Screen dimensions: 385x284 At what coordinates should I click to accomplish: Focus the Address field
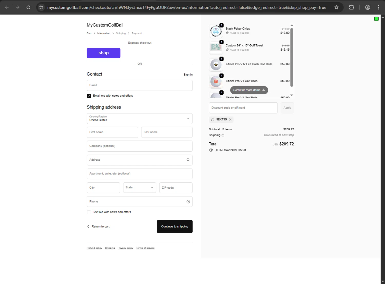tap(140, 160)
